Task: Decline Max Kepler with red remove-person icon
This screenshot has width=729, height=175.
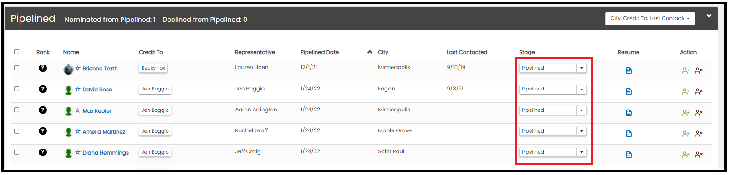Action: tap(698, 112)
